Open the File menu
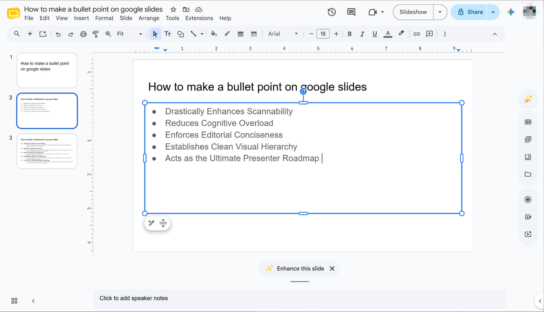 pyautogui.click(x=29, y=18)
